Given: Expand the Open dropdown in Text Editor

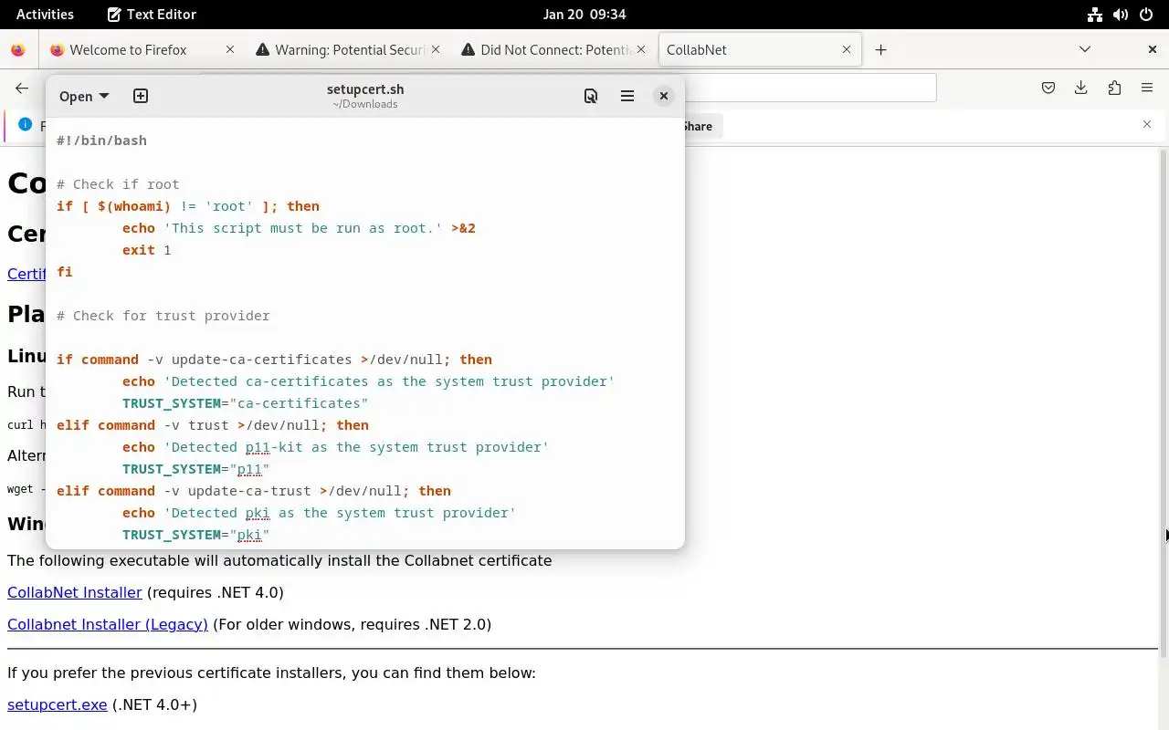Looking at the screenshot, I should 84,96.
